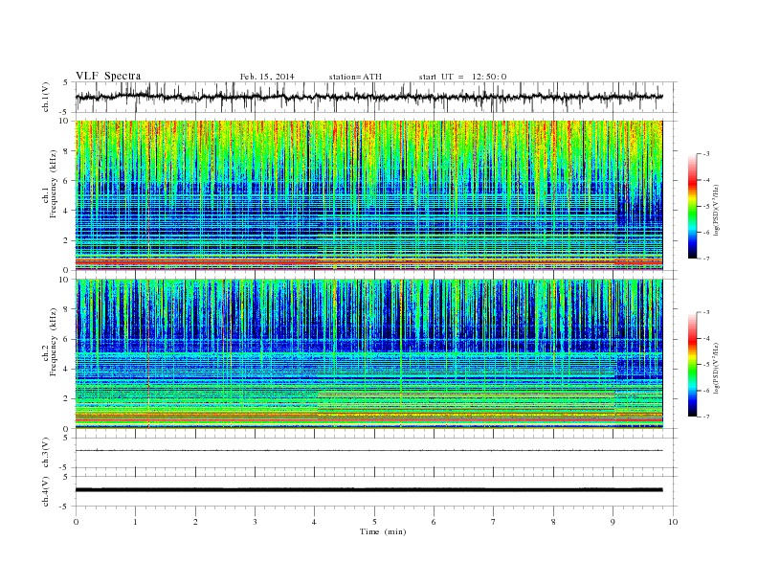This screenshot has height=586, width=758.
Task: Click the "Time (min)" axis label
Action: point(383,531)
